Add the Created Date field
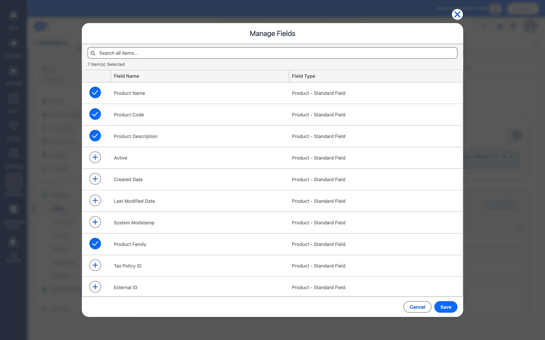545x340 pixels. (x=95, y=179)
